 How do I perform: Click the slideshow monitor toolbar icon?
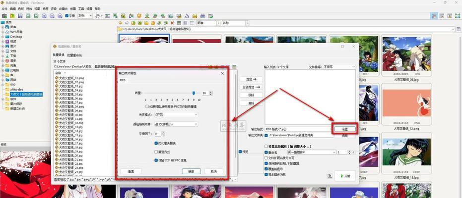[x=179, y=16]
